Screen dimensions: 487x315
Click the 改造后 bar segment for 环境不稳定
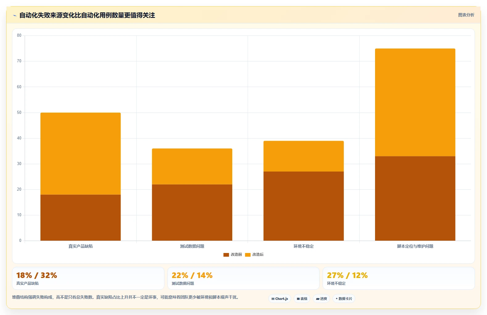tap(303, 156)
